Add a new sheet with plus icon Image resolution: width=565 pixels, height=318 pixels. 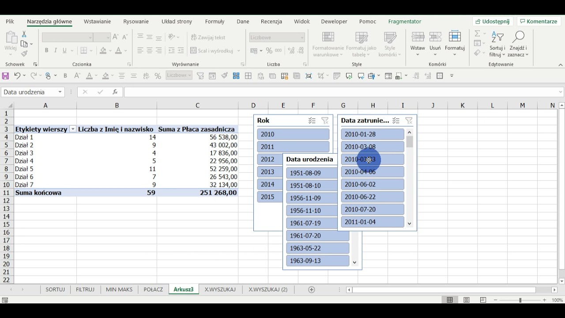point(312,290)
